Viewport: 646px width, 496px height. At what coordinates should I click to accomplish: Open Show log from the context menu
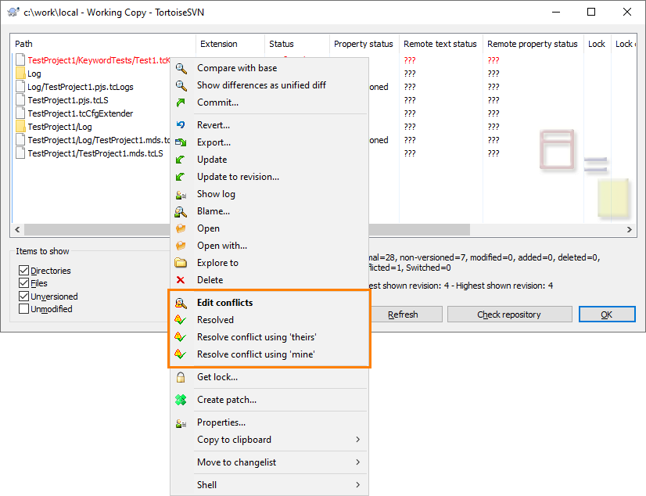click(x=216, y=193)
